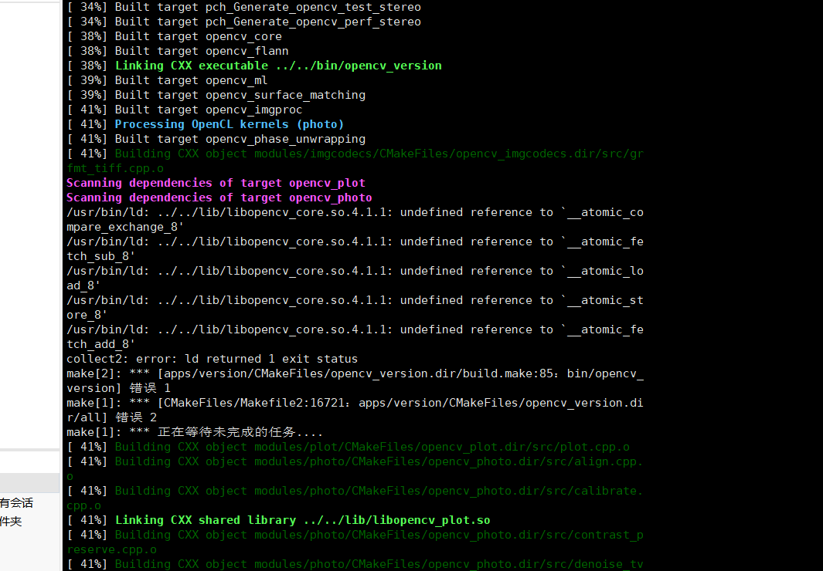Select the 'Built target opencv_flann' line

click(x=178, y=52)
